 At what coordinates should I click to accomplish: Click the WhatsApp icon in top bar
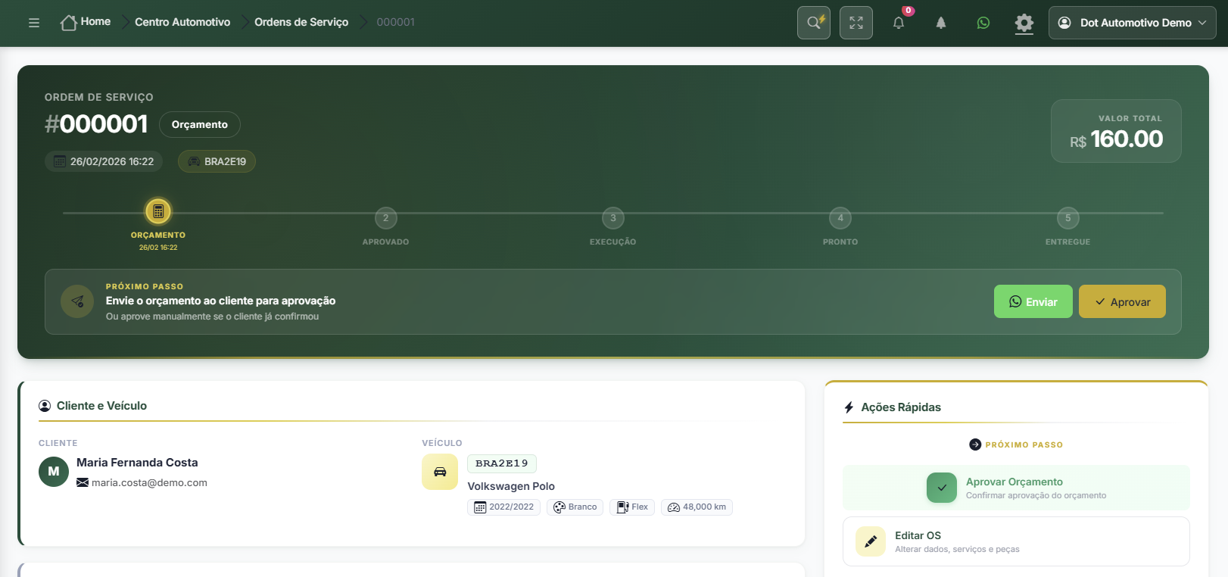click(983, 23)
